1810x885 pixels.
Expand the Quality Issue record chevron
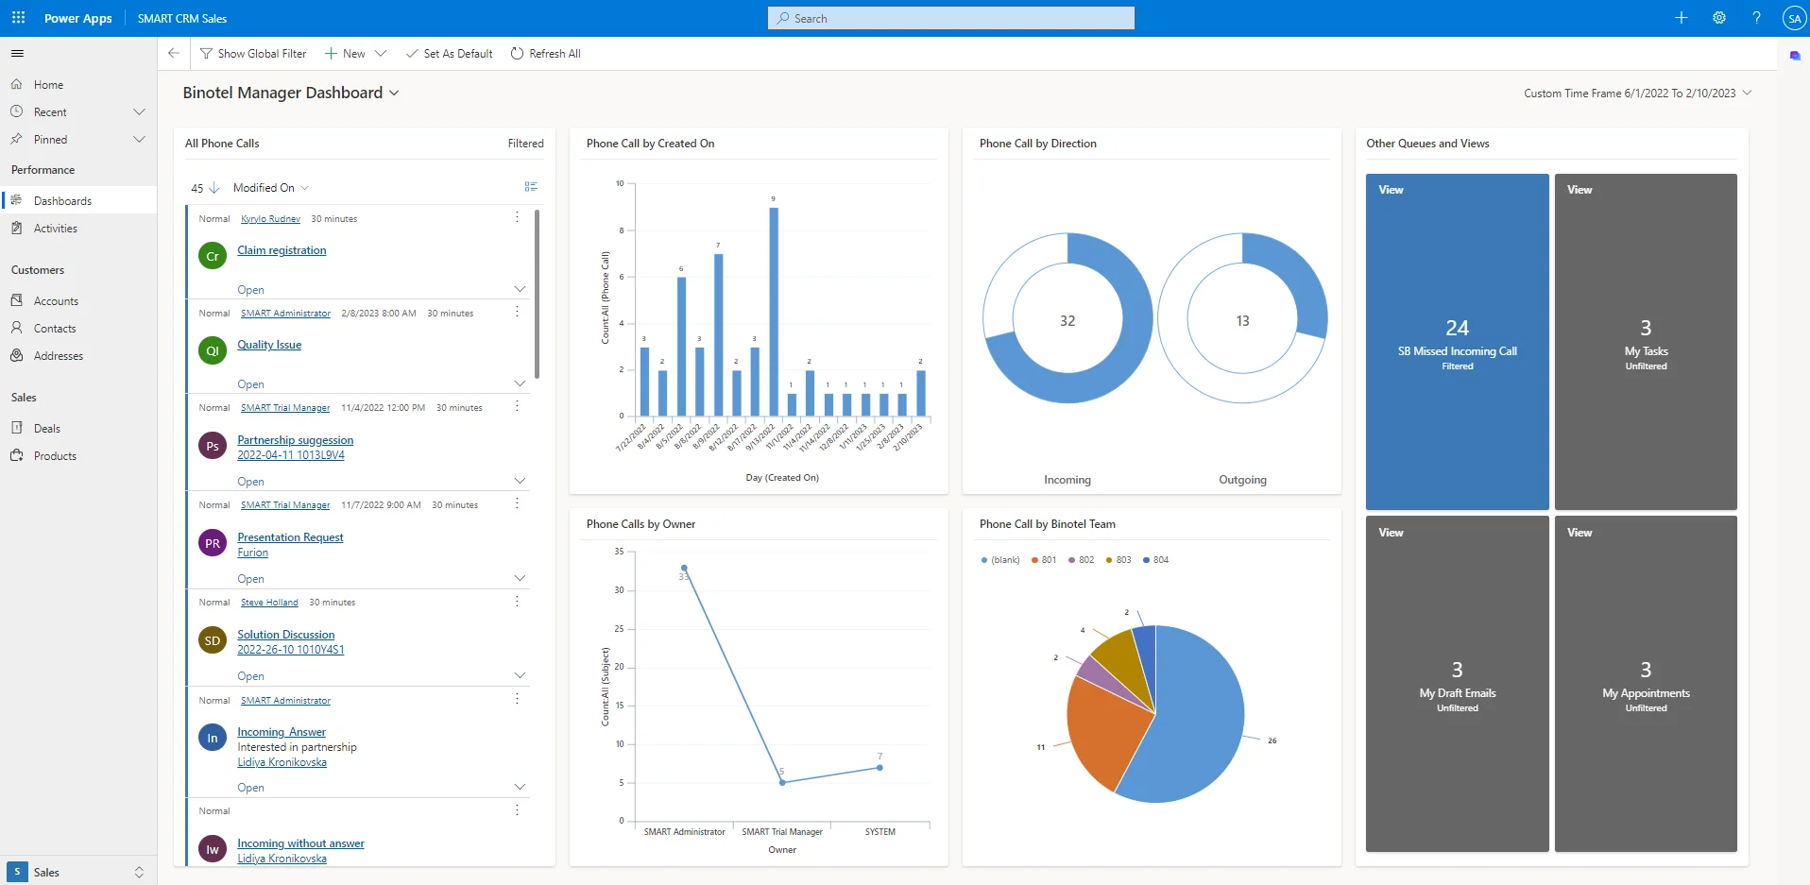[520, 383]
